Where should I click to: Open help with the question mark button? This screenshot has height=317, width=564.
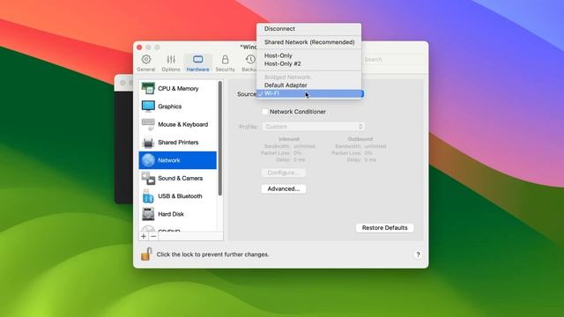418,254
